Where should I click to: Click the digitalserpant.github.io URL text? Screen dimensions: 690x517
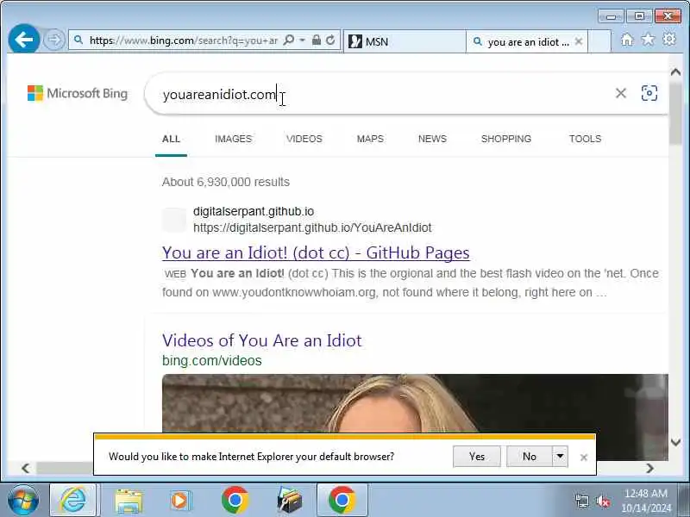point(312,227)
